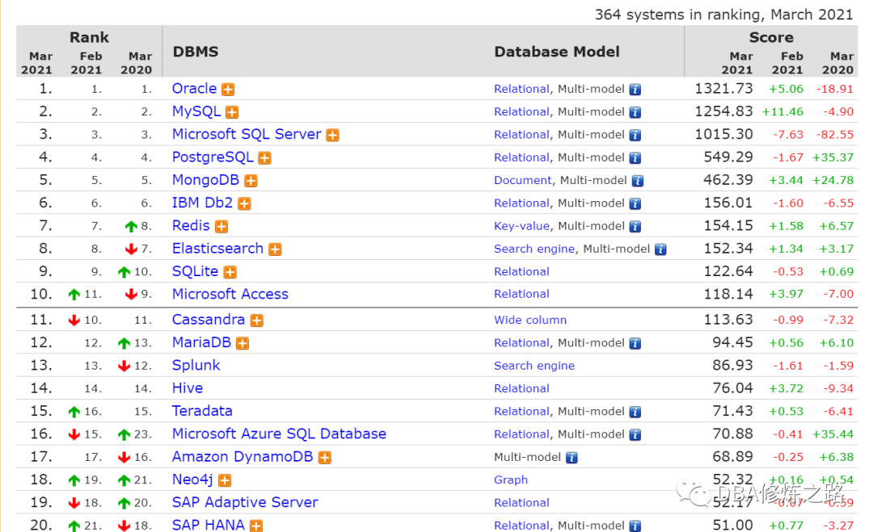
Task: Open the Microsoft SQL Server link
Action: click(x=247, y=134)
